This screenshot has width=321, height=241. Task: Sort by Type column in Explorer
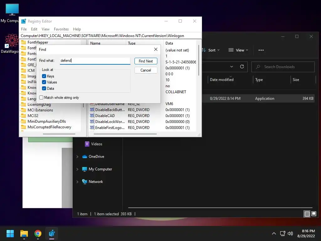tap(259, 79)
